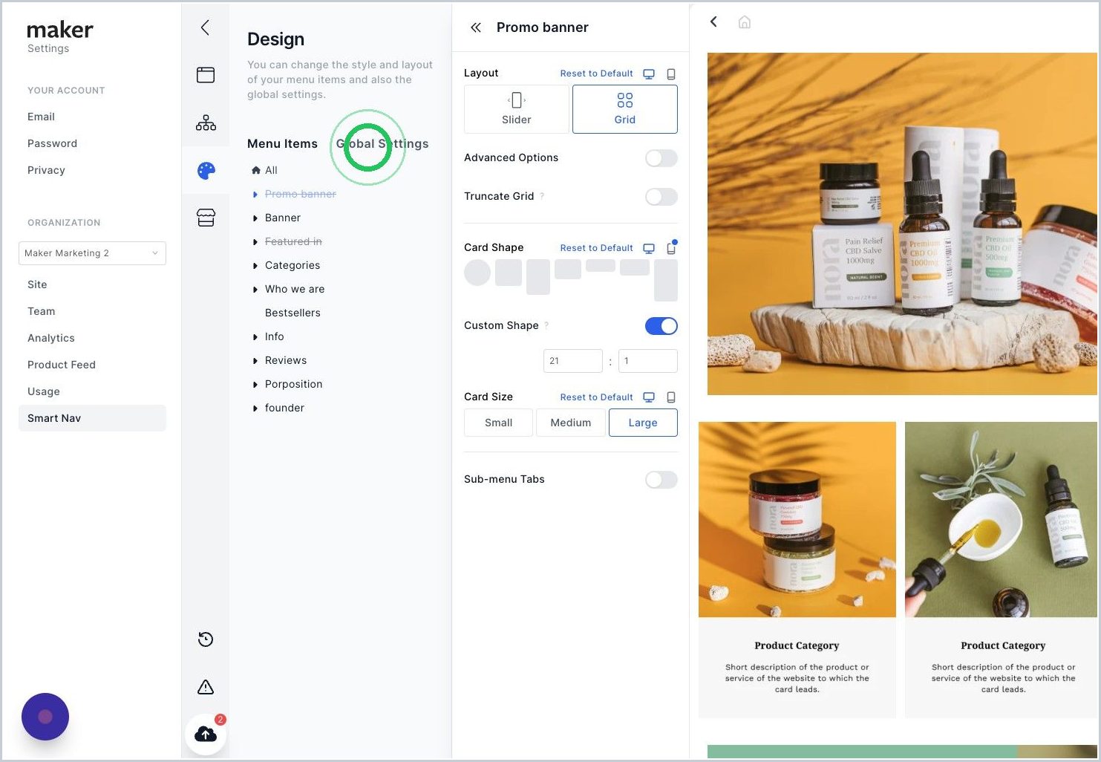
Task: Click the cloud upload publish icon
Action: click(x=206, y=735)
